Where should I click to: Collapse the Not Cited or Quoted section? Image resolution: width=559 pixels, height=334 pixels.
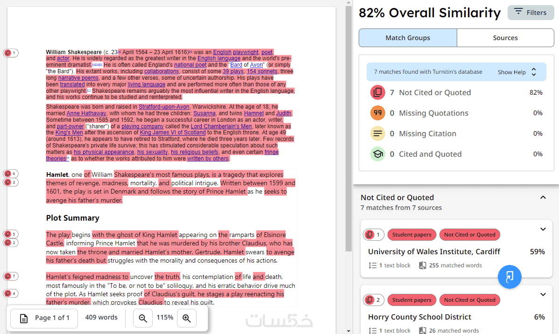click(x=543, y=198)
